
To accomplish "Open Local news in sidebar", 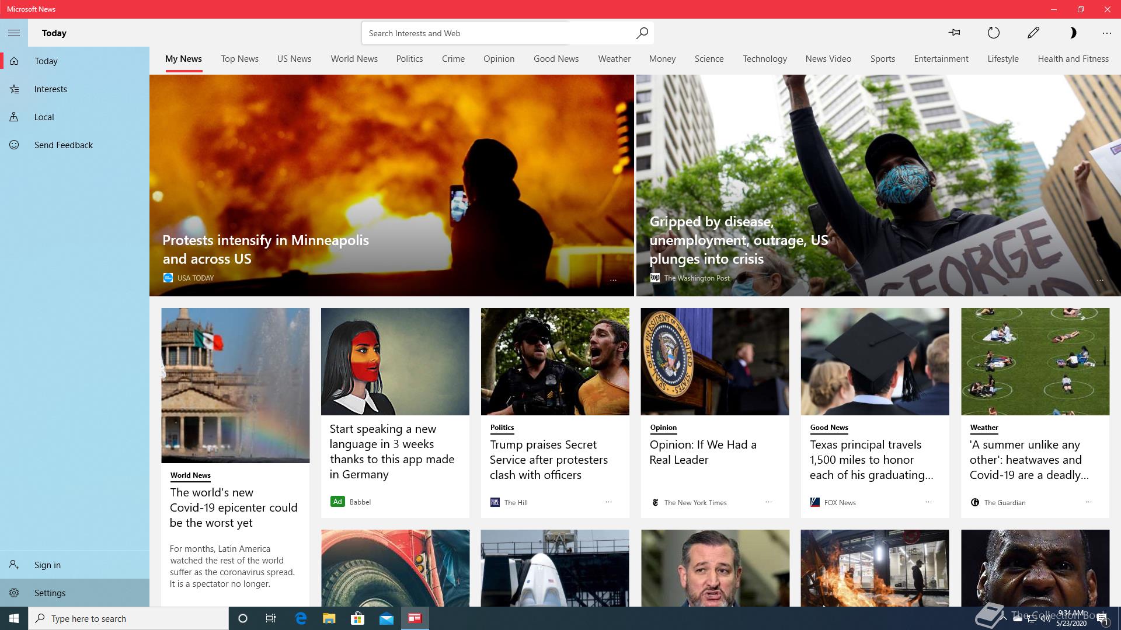I will (x=44, y=117).
